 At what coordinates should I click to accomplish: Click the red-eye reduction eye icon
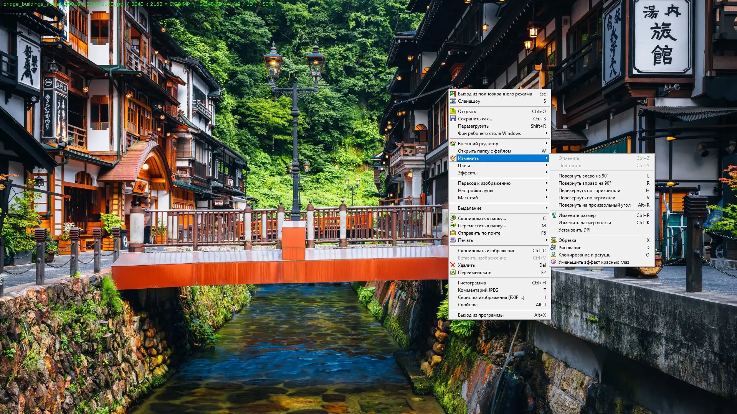point(554,262)
